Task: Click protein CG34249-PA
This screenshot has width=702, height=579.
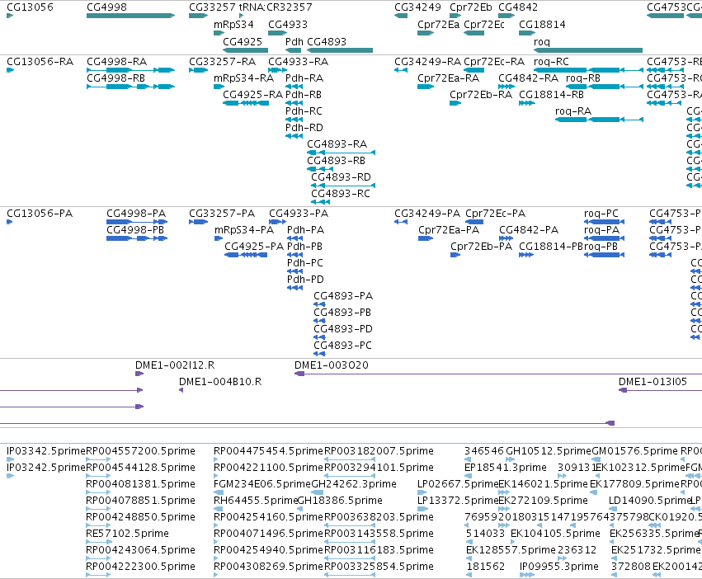Action: (x=427, y=213)
